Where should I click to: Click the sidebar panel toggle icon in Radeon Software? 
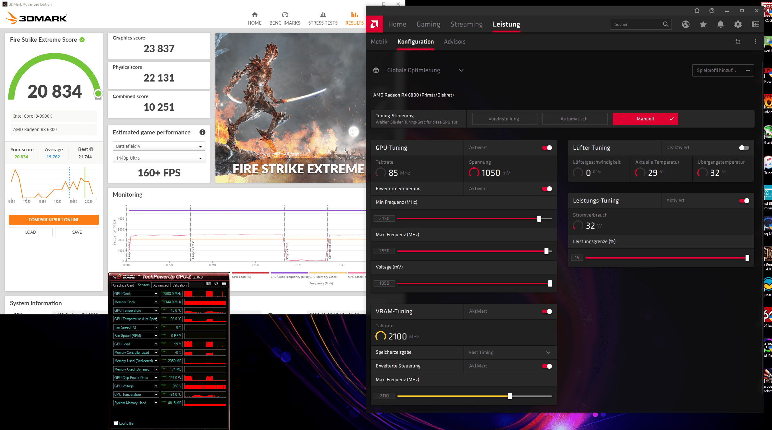pos(756,24)
